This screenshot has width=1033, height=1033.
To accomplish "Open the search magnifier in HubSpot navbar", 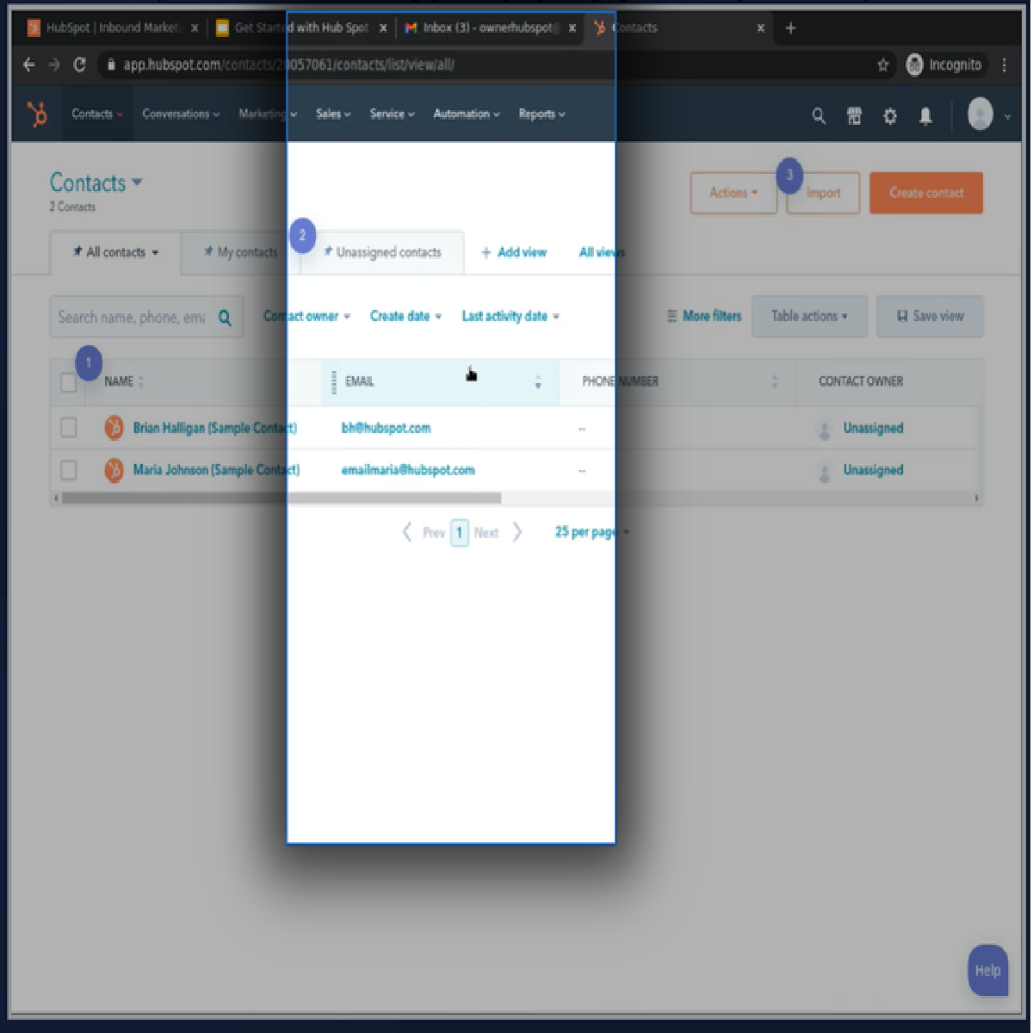I will tap(819, 115).
